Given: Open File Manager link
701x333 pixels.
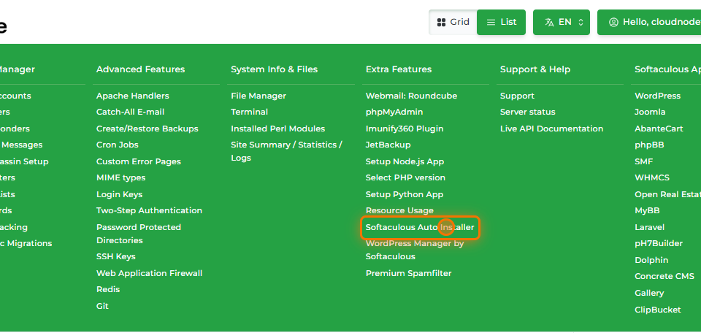Looking at the screenshot, I should (258, 96).
